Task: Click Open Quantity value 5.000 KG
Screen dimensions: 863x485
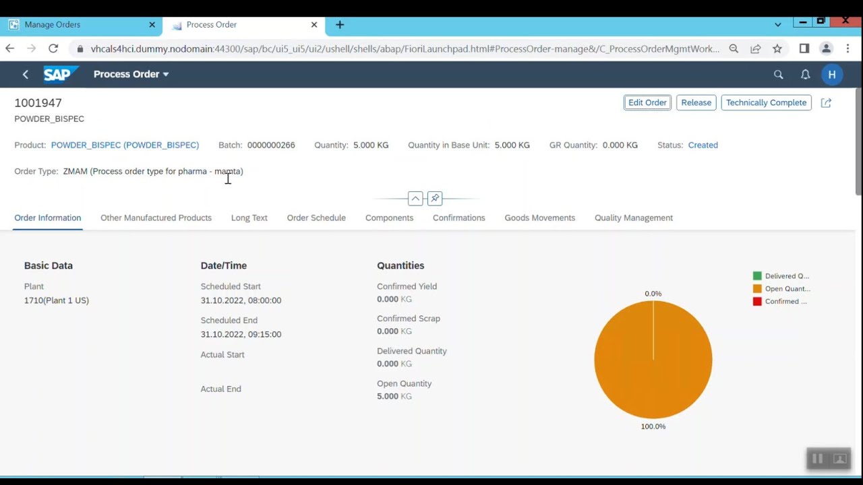Action: coord(394,396)
